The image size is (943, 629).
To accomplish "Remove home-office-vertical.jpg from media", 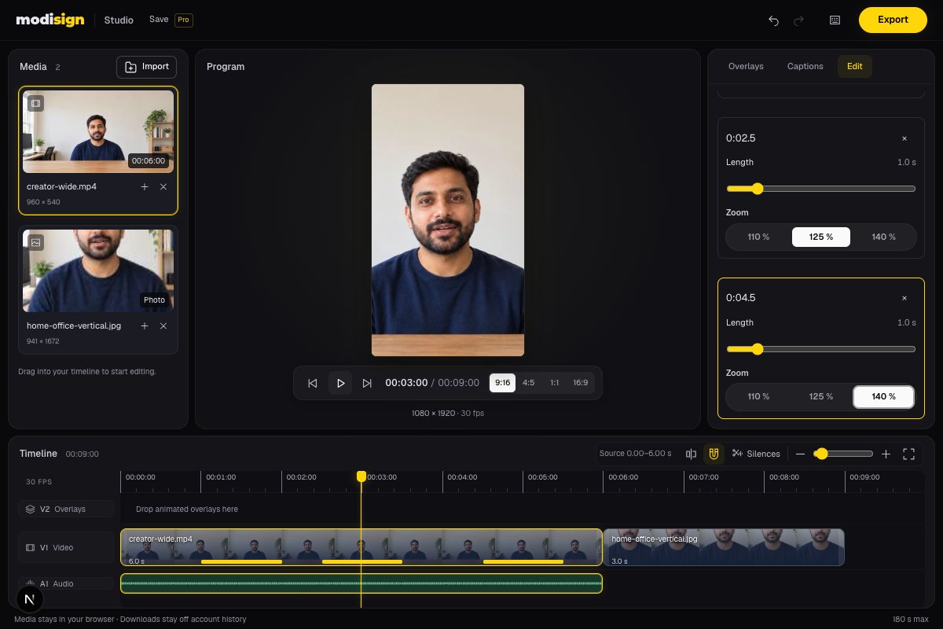I will point(163,326).
